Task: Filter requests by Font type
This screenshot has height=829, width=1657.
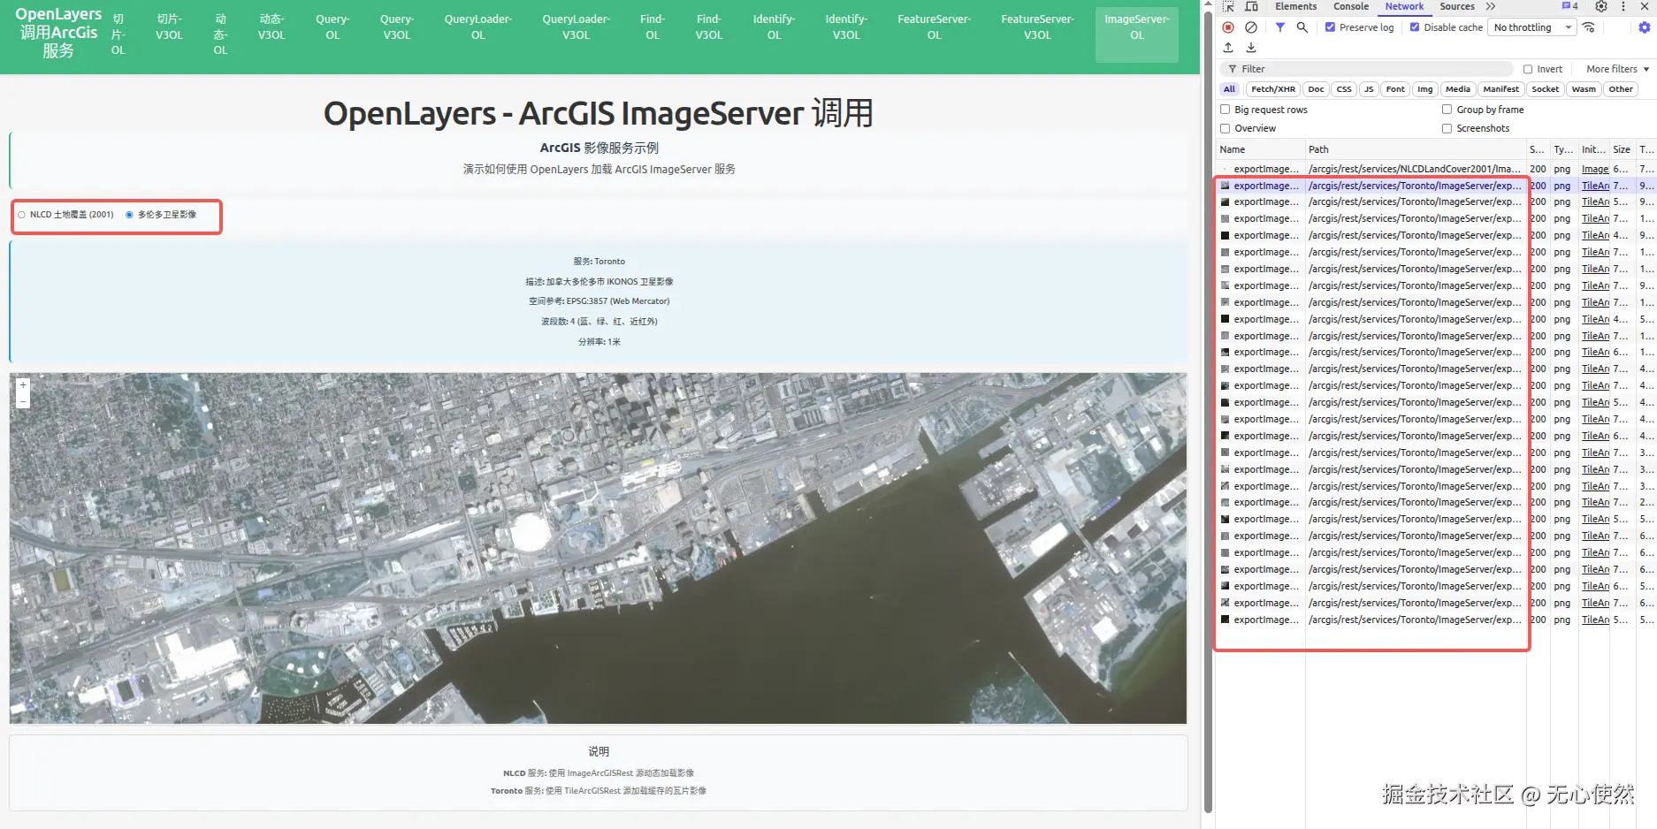Action: click(x=1395, y=89)
